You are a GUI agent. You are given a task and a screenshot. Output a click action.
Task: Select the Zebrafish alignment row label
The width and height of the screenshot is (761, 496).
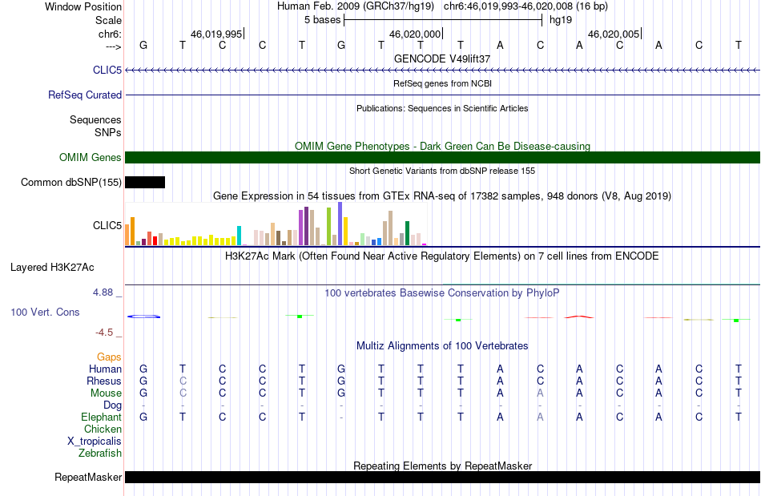100,453
